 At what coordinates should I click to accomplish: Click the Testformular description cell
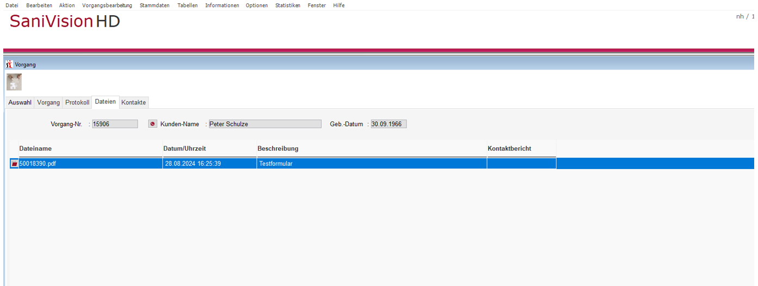click(372, 164)
